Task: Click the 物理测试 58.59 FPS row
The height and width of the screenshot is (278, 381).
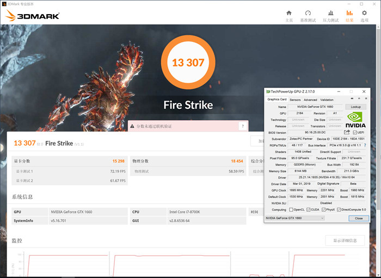Action: (x=188, y=171)
